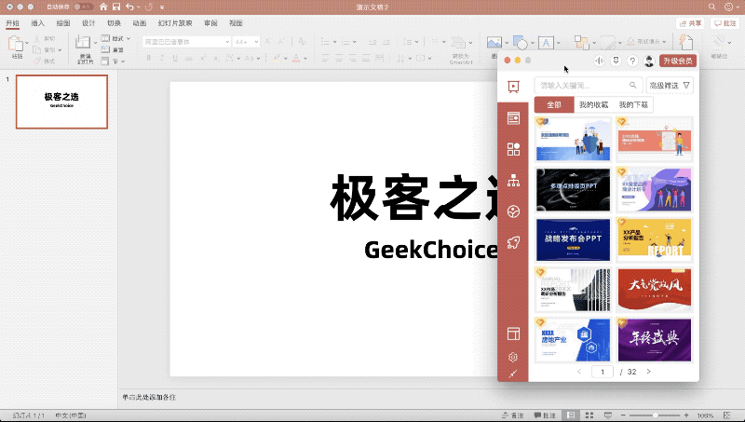
Task: Toggle italic formatting in ribbon
Action: coord(162,58)
